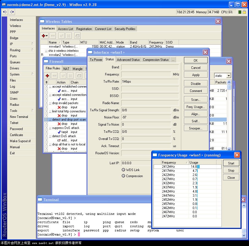The image size is (249, 246).
Task: Click the comment note icon in Wireless Tables
Action: [77, 36]
